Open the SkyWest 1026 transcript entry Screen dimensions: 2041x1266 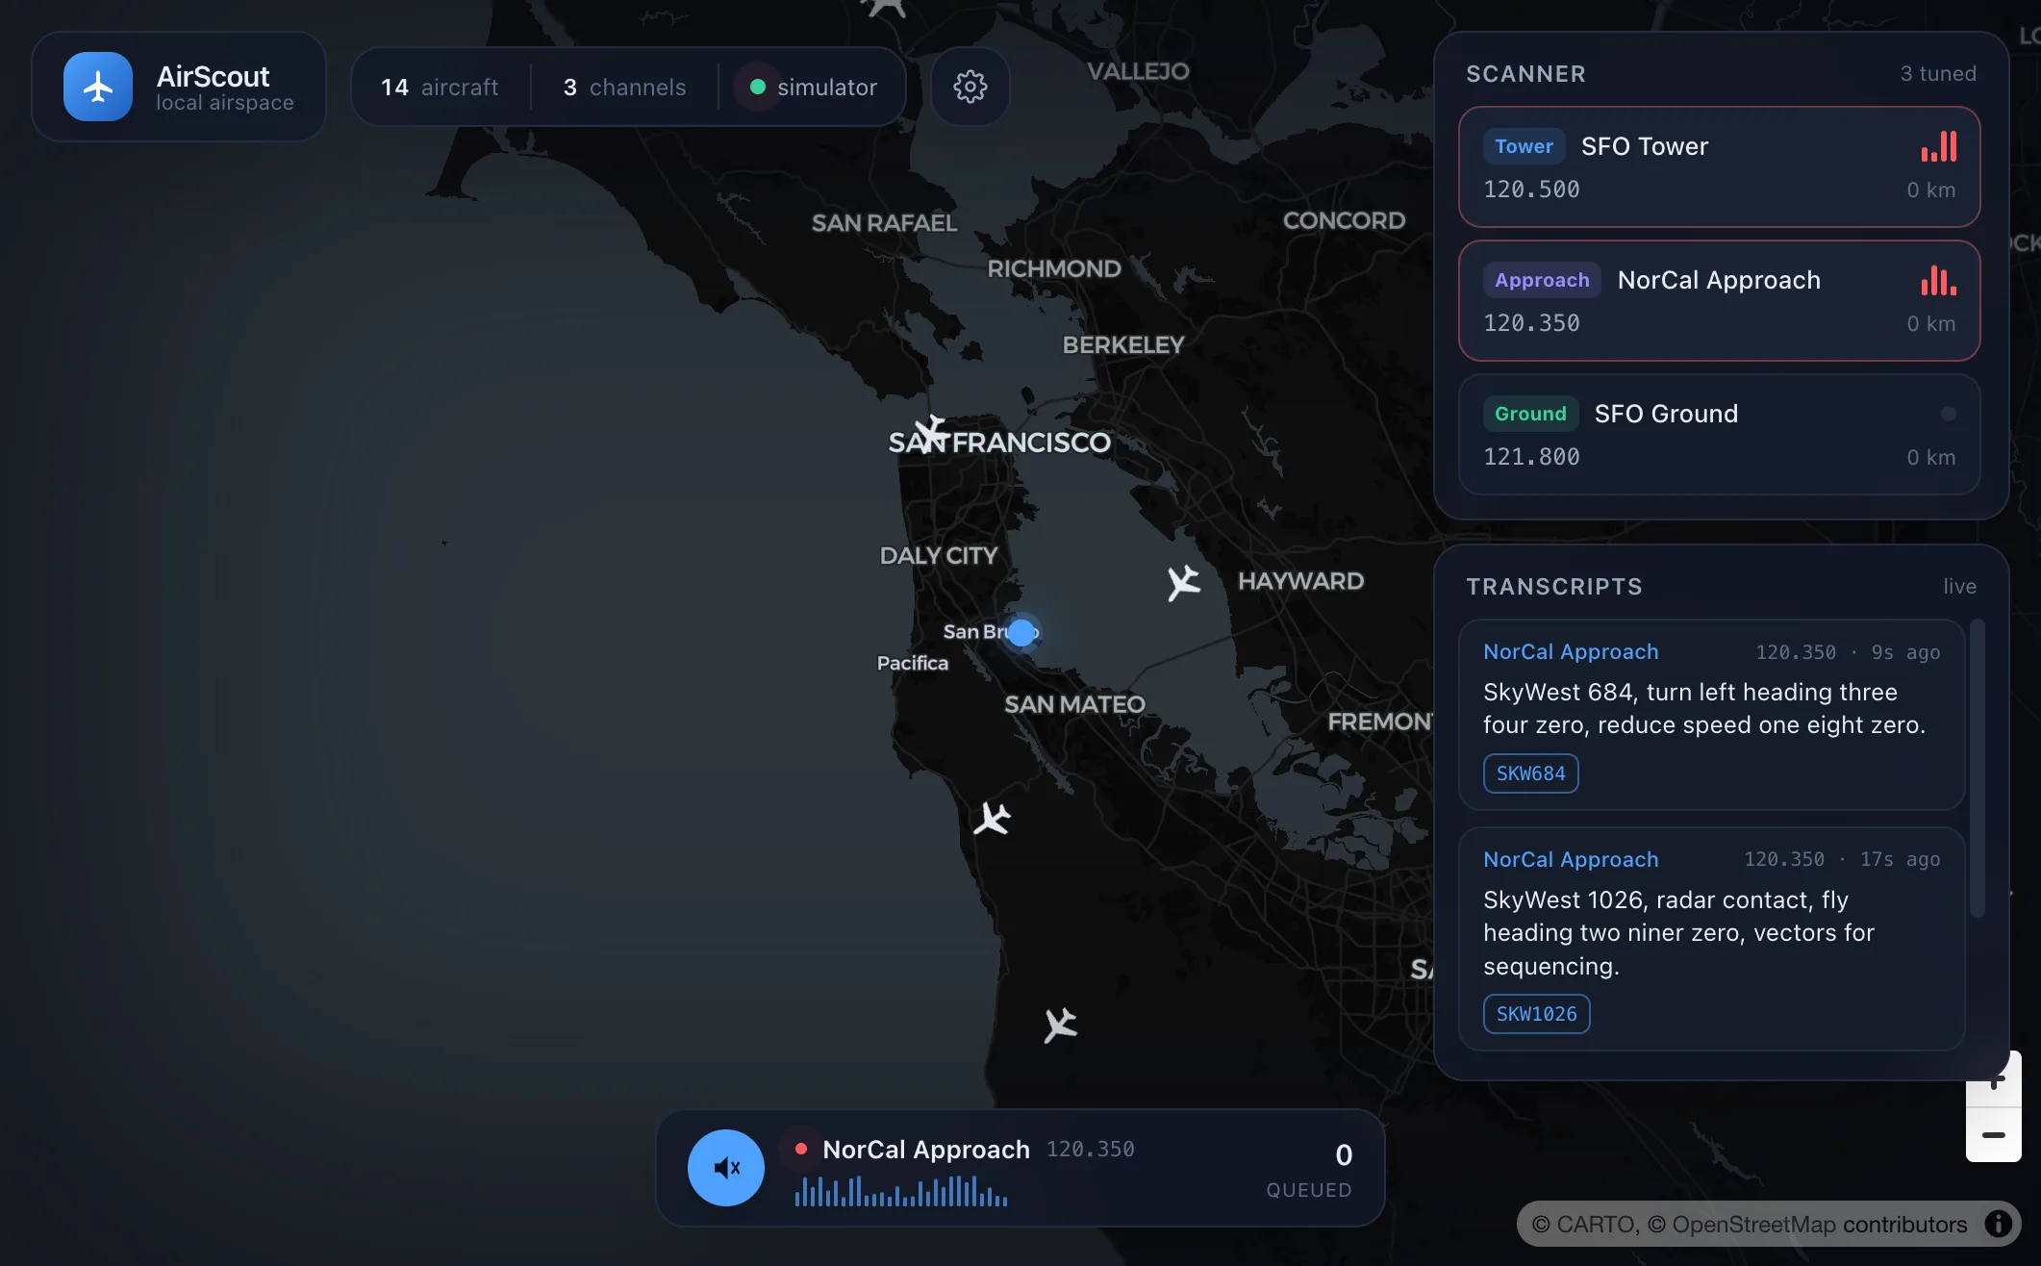click(x=1711, y=939)
